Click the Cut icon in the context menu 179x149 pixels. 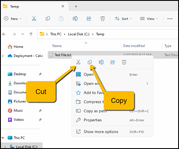tap(78, 62)
